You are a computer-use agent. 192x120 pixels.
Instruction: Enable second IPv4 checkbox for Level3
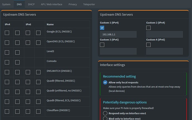tap(18, 52)
